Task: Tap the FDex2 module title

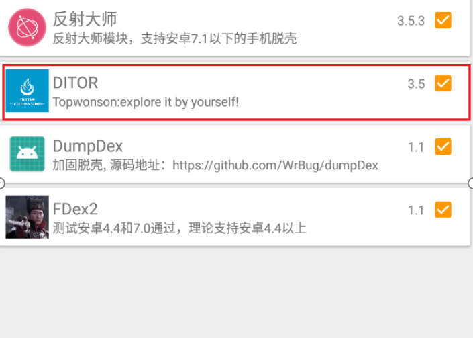Action: click(x=75, y=209)
